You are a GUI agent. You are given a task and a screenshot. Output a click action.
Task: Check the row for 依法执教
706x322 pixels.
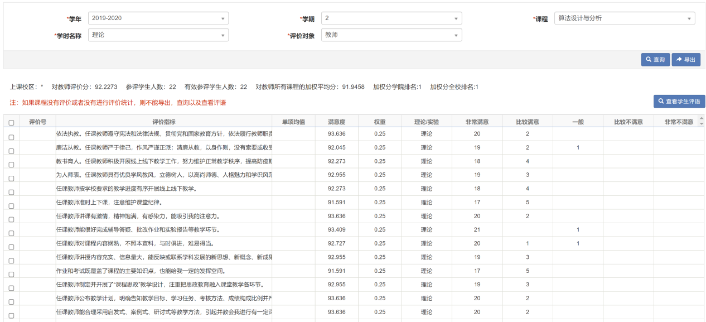(x=11, y=137)
